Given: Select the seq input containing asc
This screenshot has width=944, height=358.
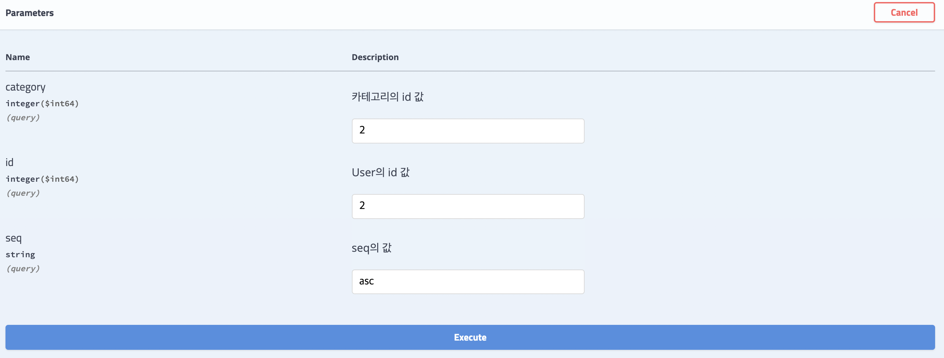Looking at the screenshot, I should click(x=468, y=281).
